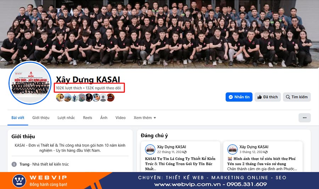Click the KASAI intro description text
The image size is (319, 189).
70,148
